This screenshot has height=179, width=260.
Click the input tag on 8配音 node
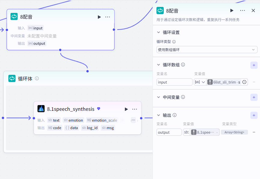tap(36, 28)
